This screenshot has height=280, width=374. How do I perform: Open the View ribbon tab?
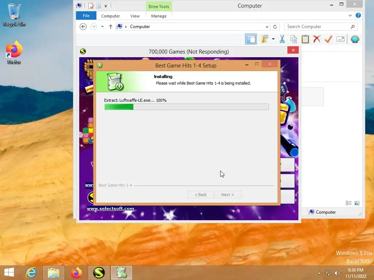click(x=135, y=16)
